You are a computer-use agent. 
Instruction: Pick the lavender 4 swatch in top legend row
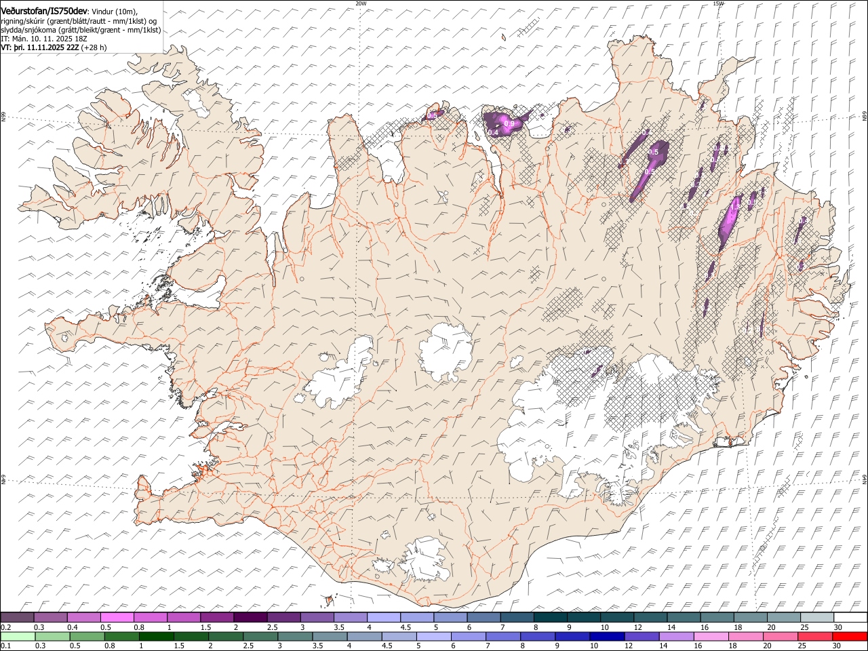pyautogui.click(x=383, y=617)
